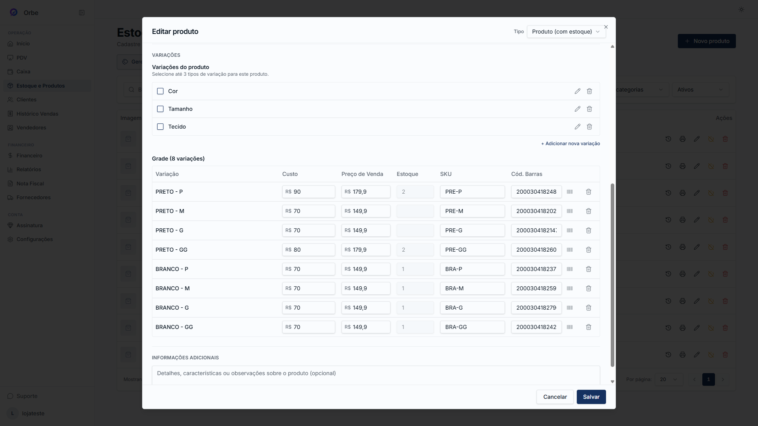Viewport: 758px width, 426px height.
Task: Edit the Tamanho variation type
Action: pyautogui.click(x=578, y=109)
